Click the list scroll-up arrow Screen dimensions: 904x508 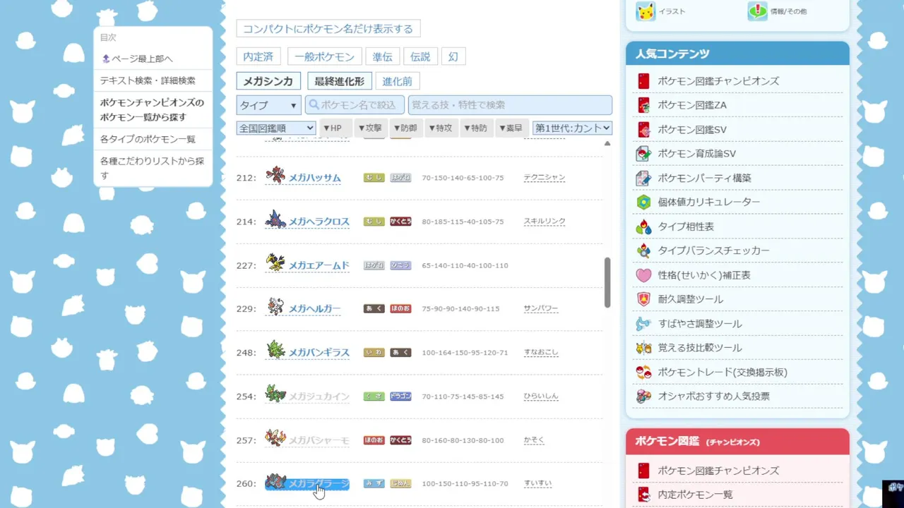(x=607, y=143)
